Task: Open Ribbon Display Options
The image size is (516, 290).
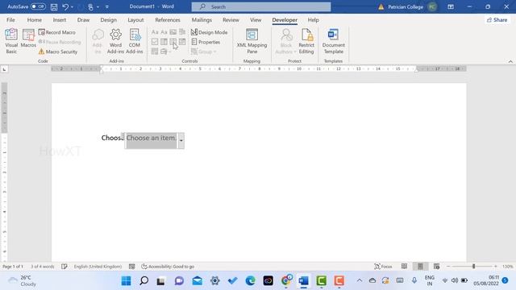Action: 451,6
